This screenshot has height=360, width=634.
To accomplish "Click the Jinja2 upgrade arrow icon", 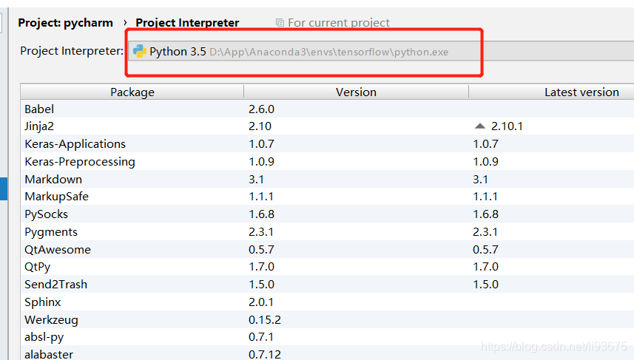I will 480,126.
